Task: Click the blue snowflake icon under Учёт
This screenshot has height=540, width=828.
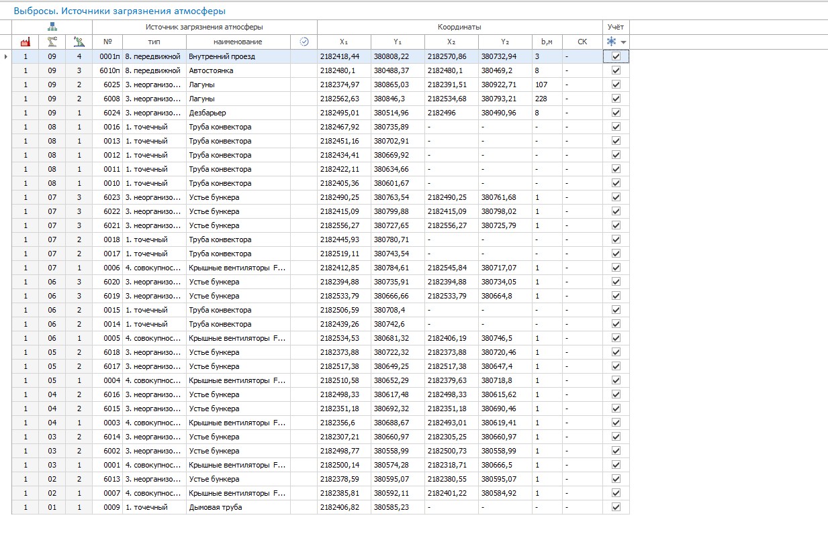Action: 611,42
